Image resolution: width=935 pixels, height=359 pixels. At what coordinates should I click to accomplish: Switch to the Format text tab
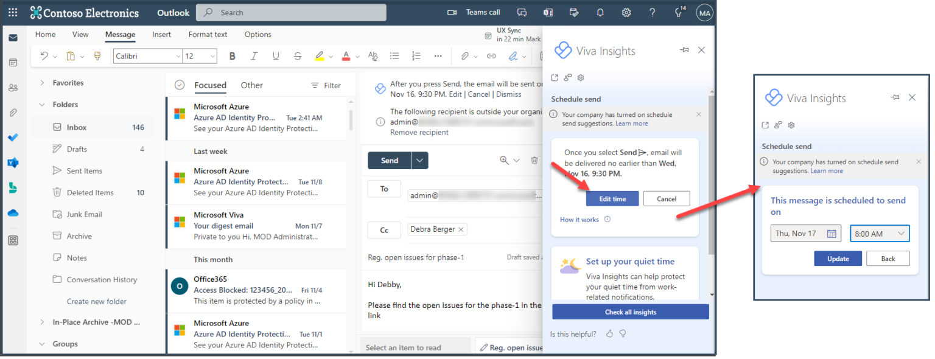point(207,34)
